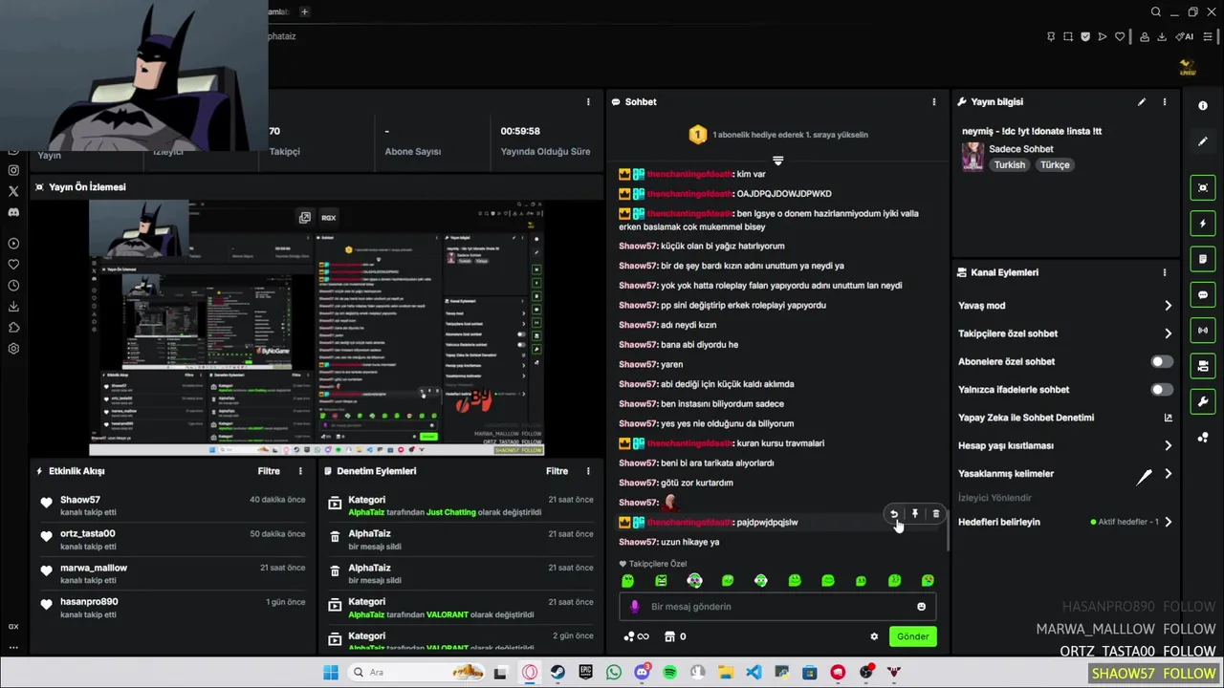This screenshot has width=1224, height=688.
Task: Click the Turkish tag in stream info
Action: click(1009, 164)
